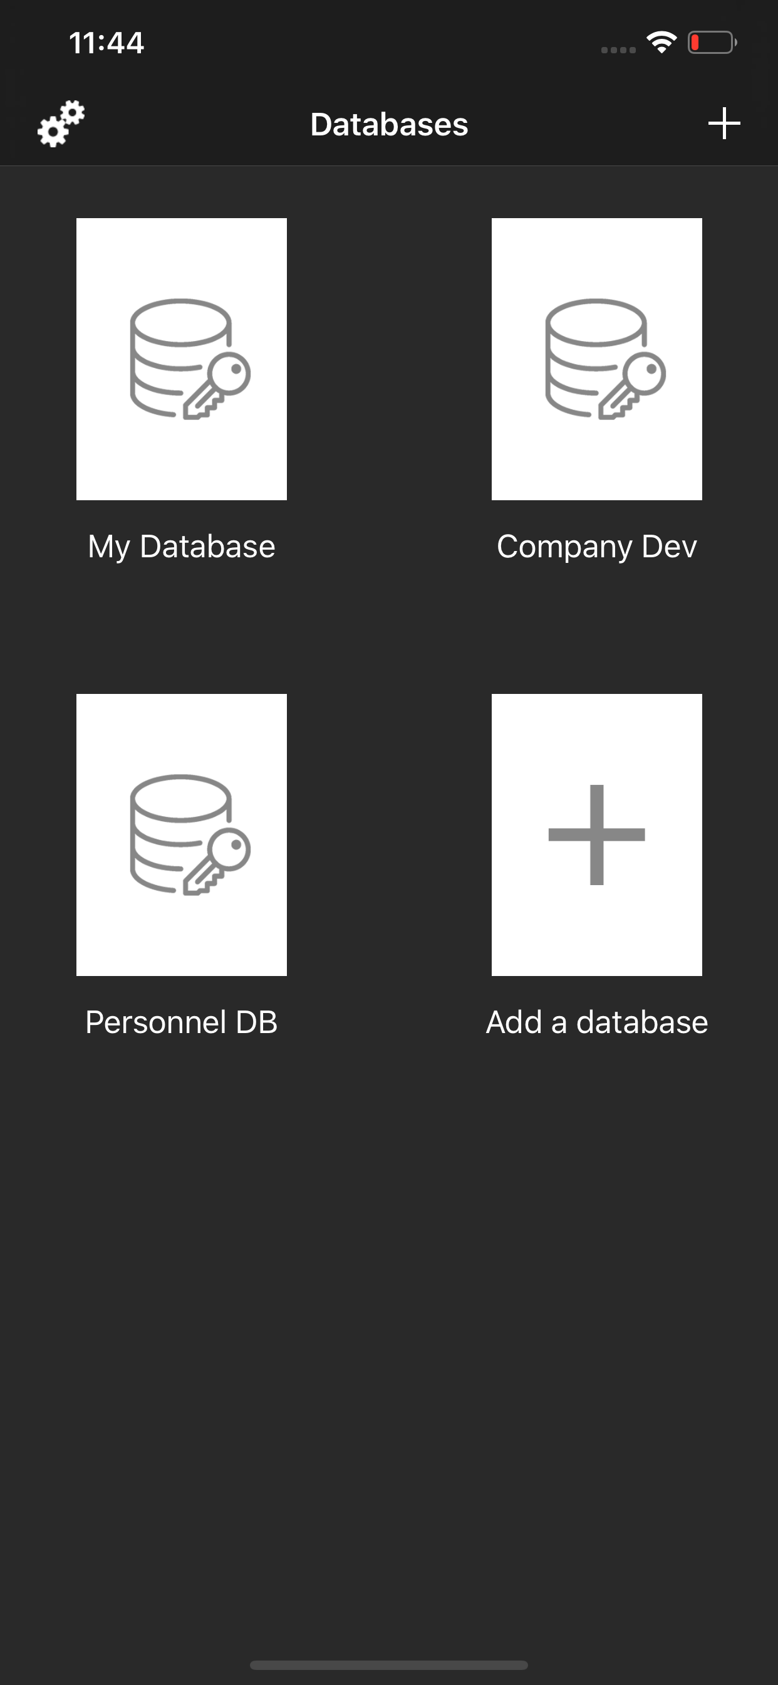778x1685 pixels.
Task: Tap the 11:44 clock in status bar
Action: [x=106, y=43]
